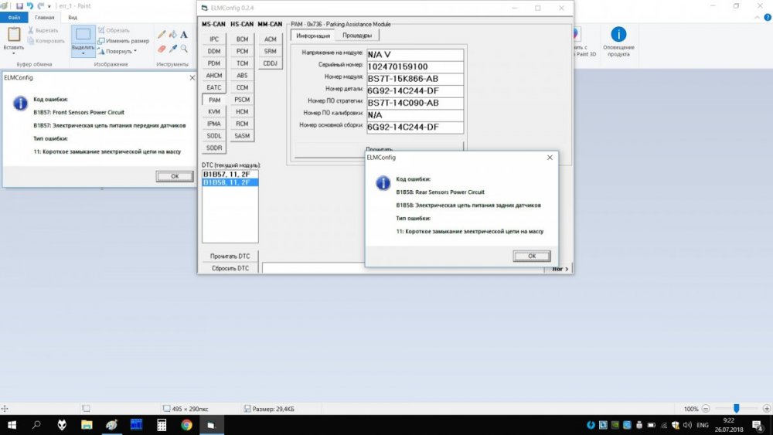Open the Процедуры tab in ELMConfig
The image size is (773, 435).
357,36
